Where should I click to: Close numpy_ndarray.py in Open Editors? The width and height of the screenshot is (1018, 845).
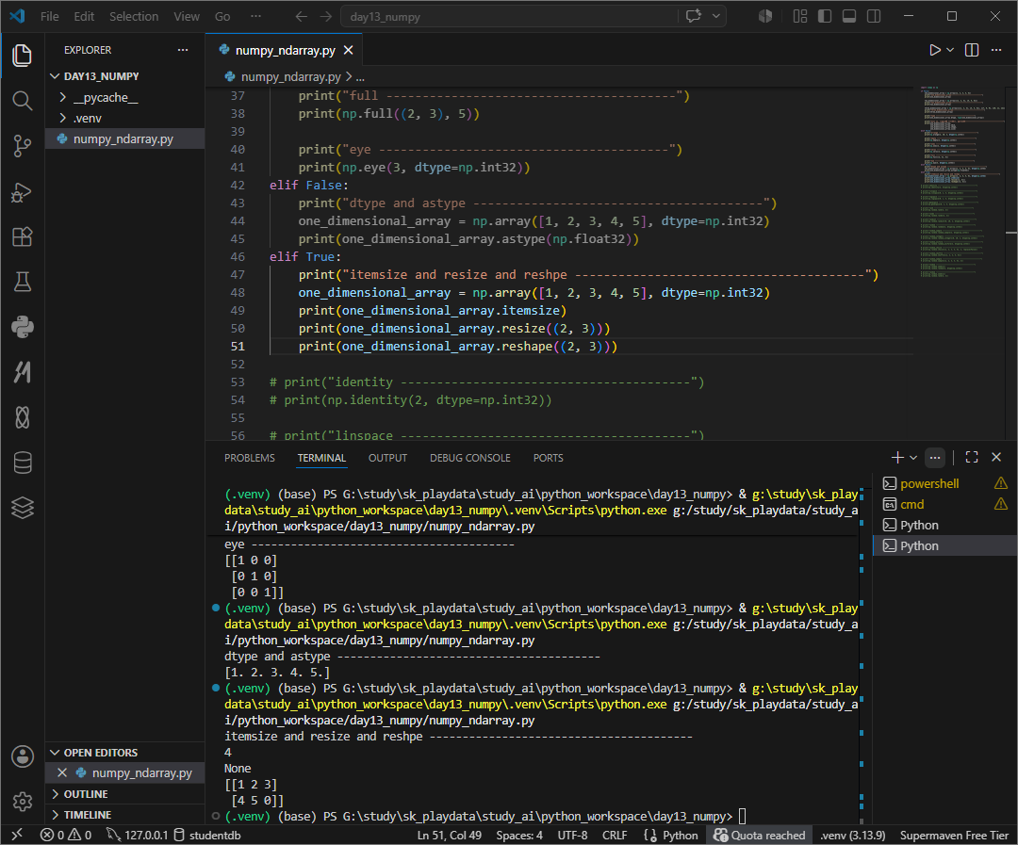tap(62, 772)
